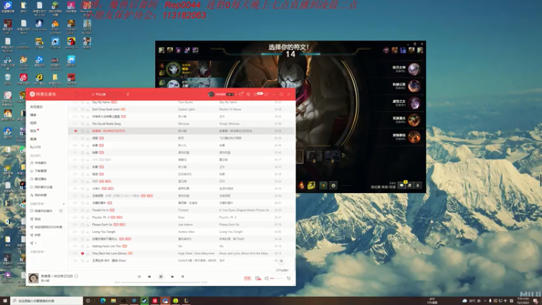The image size is (542, 305).
Task: Pause the currently playing song
Action: 161,277
